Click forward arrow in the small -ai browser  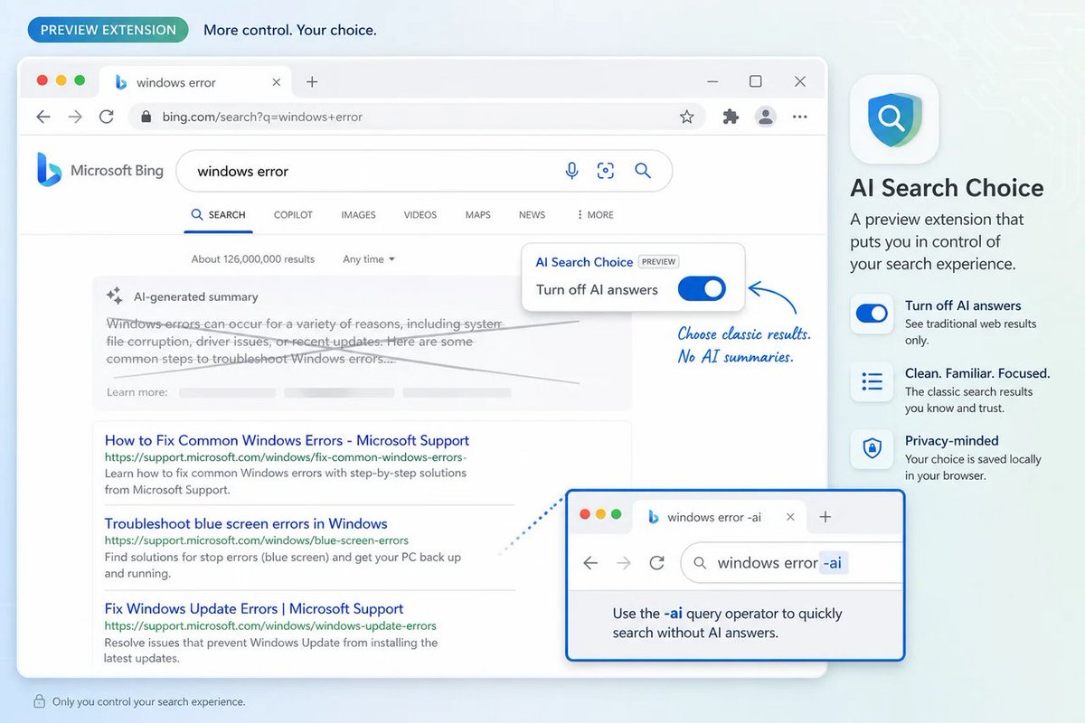(624, 563)
